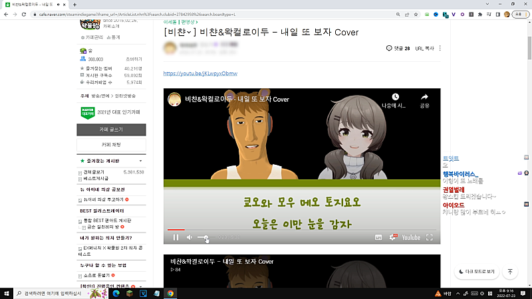Show hidden system tray icons
The height and width of the screenshot is (299, 532).
(x=458, y=294)
